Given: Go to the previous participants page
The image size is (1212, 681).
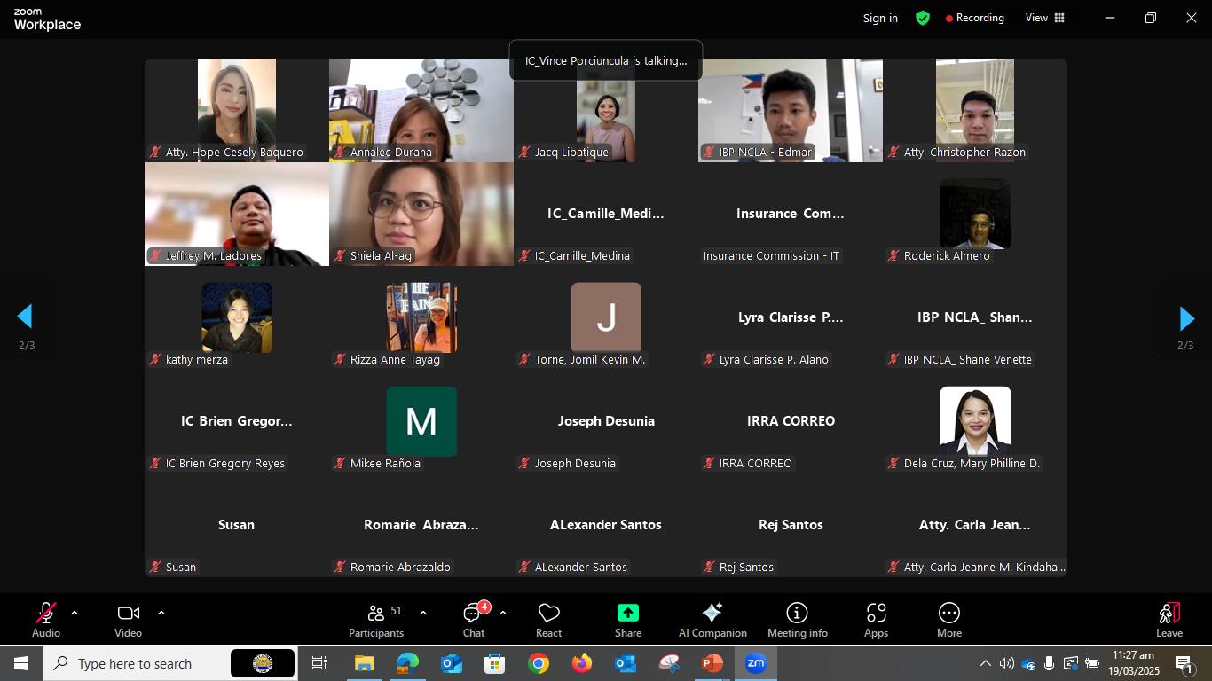Looking at the screenshot, I should click(x=25, y=317).
